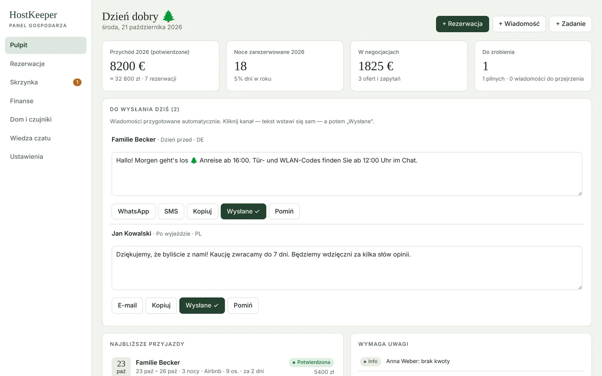The height and width of the screenshot is (376, 602).
Task: Click the resize grip of the Becker textarea
Action: pos(580,193)
